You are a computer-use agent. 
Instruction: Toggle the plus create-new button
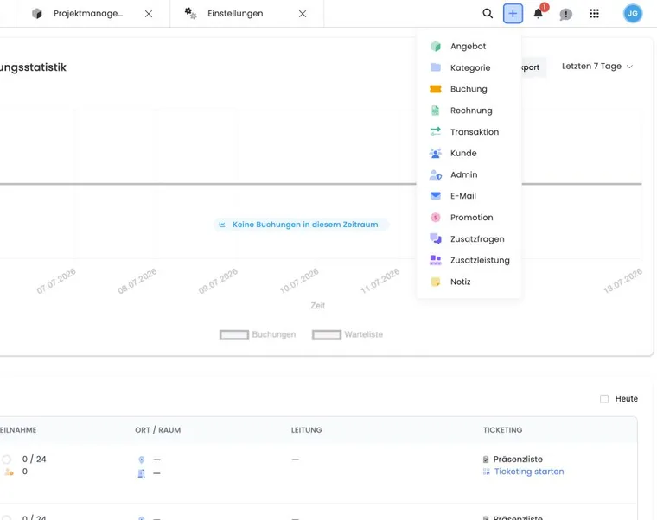[x=513, y=14]
